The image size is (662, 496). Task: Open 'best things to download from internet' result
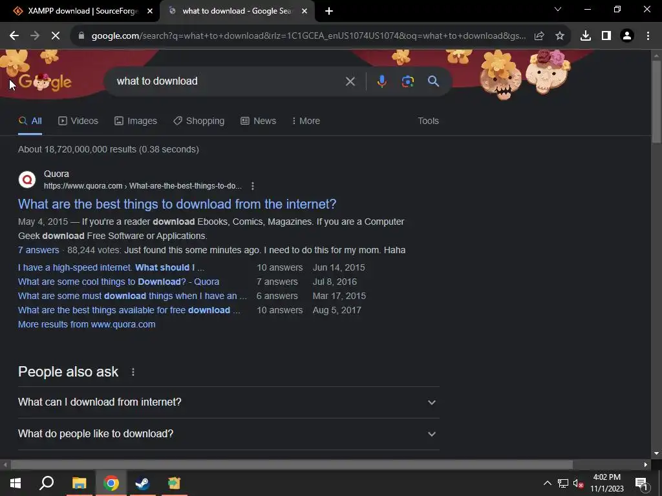177,204
